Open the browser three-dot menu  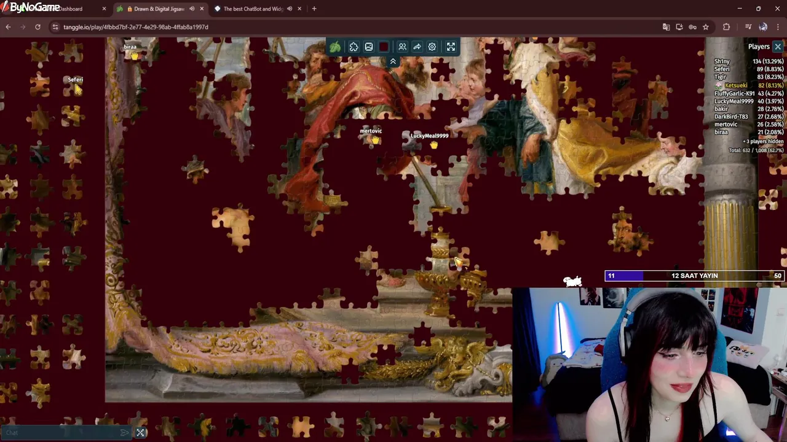(778, 27)
